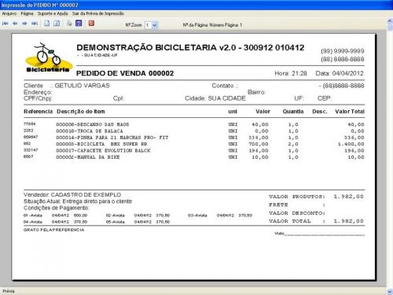The image size is (393, 295).
Task: Open the Arquivo menu
Action: click(9, 13)
